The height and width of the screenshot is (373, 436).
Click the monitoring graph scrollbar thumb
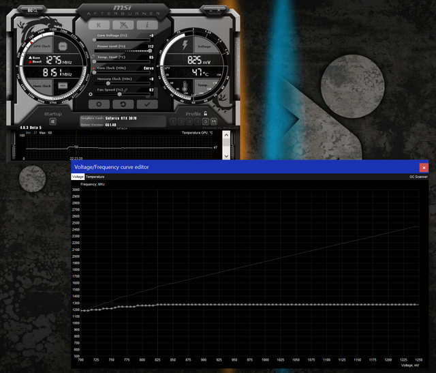point(226,143)
